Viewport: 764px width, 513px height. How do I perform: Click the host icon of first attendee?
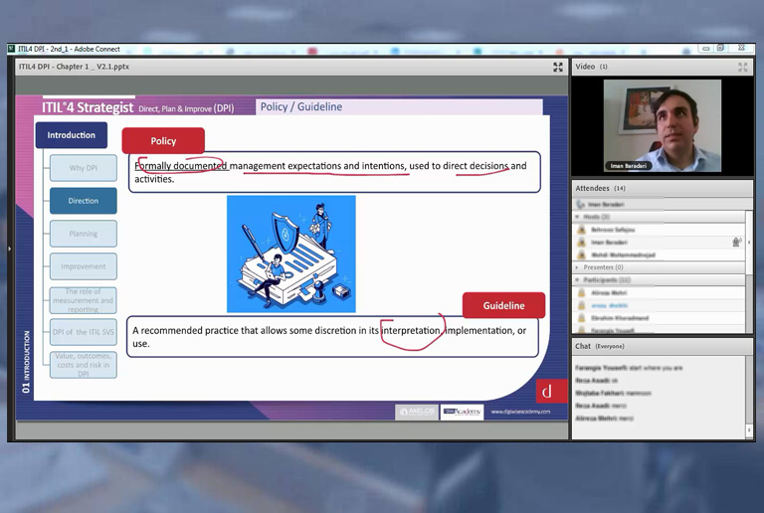(582, 230)
